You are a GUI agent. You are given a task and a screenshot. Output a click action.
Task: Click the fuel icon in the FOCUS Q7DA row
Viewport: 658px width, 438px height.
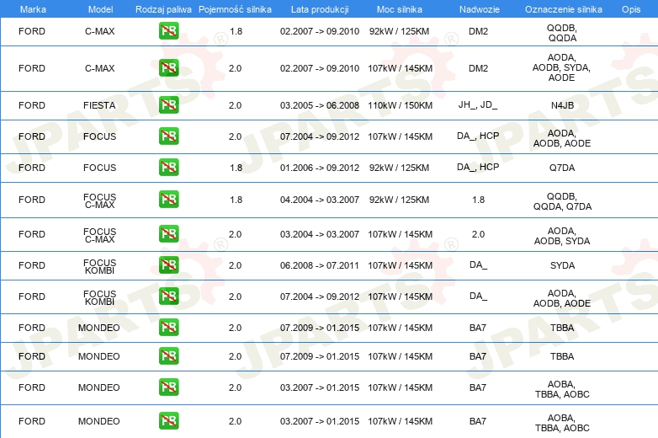[x=168, y=167]
